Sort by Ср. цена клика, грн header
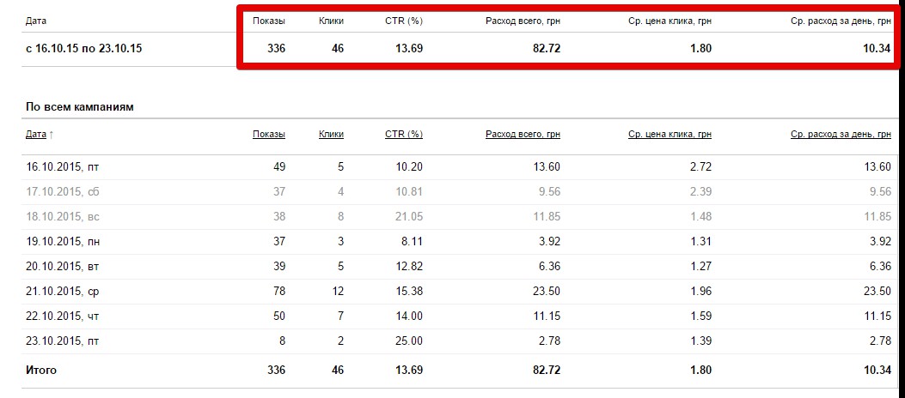 coord(670,134)
